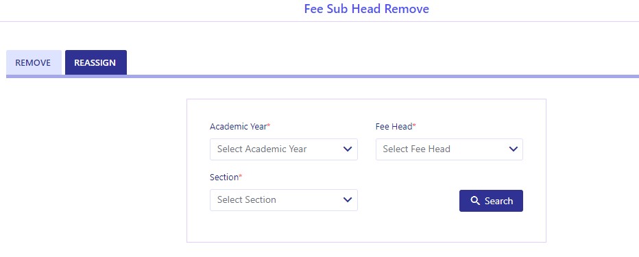Click the "Select Academic Year" placeholder text
Image resolution: width=639 pixels, height=257 pixels.
[262, 149]
